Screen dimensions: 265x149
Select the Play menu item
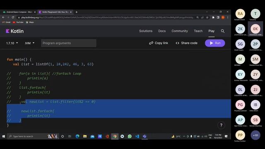[212, 31]
